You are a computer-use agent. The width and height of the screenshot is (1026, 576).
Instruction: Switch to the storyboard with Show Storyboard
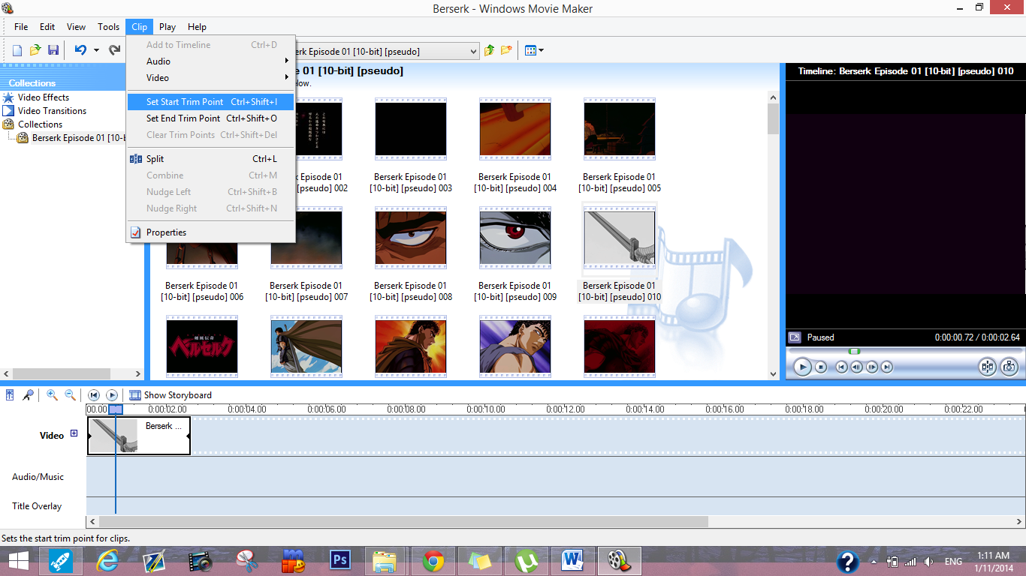click(170, 395)
